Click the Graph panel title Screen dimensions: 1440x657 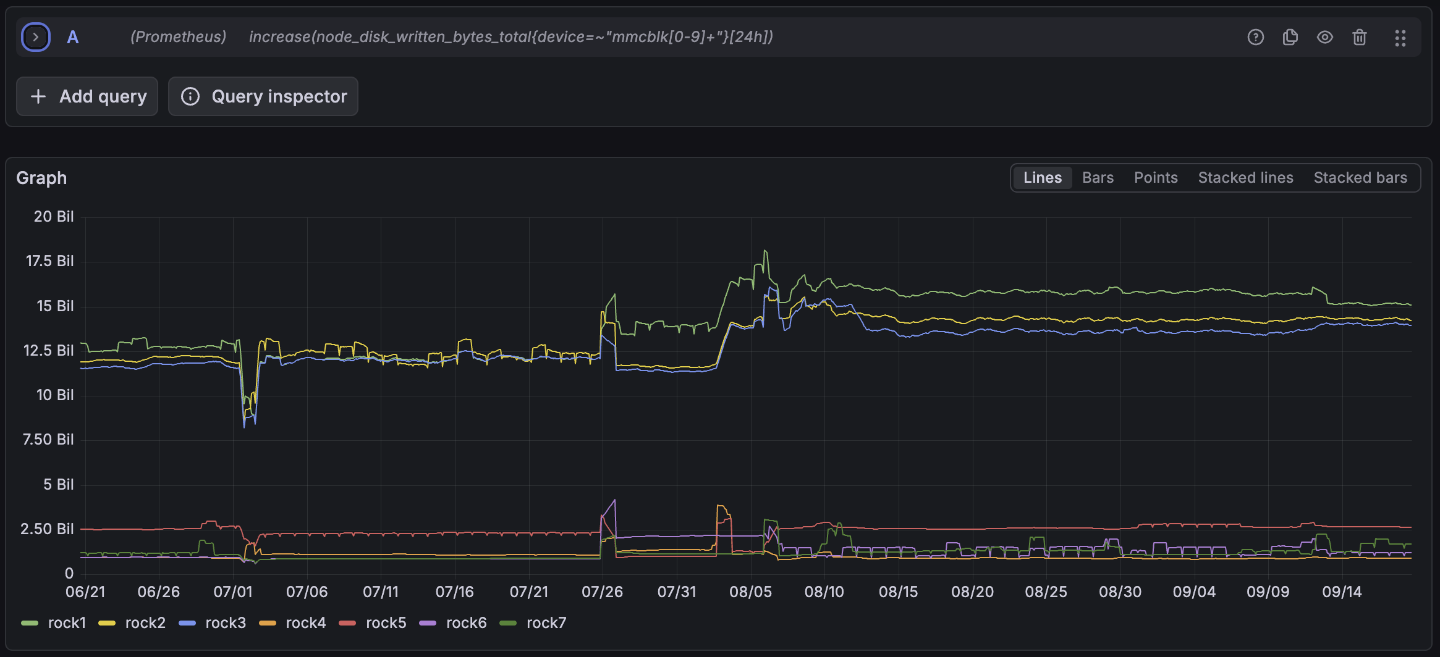(x=41, y=178)
